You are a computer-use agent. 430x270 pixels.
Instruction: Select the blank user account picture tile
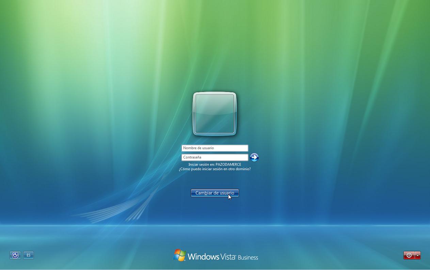pyautogui.click(x=214, y=114)
